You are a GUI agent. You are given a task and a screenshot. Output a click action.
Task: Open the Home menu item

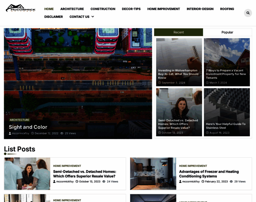(x=49, y=9)
